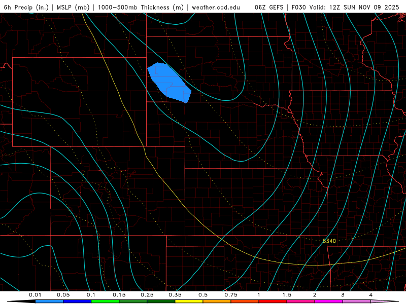Select the yellow 0.35 legend swatch
406x304 pixels.
(x=189, y=301)
